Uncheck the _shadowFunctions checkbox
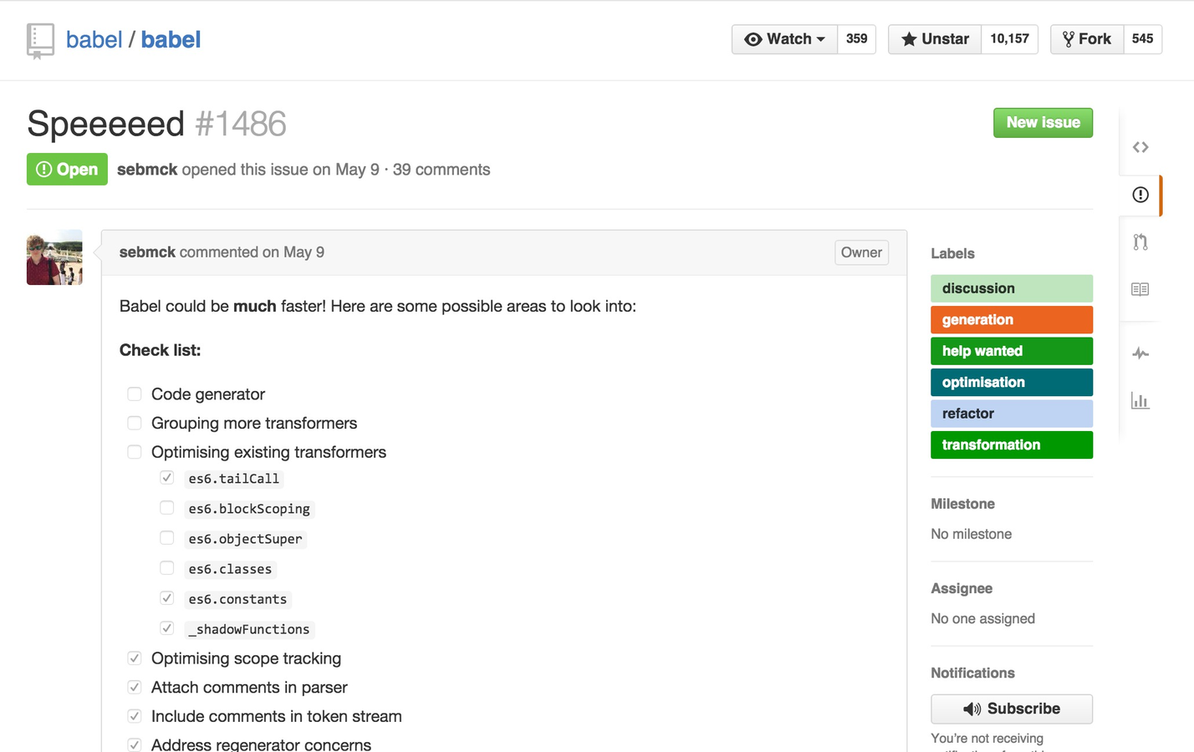Image resolution: width=1194 pixels, height=752 pixels. click(167, 628)
